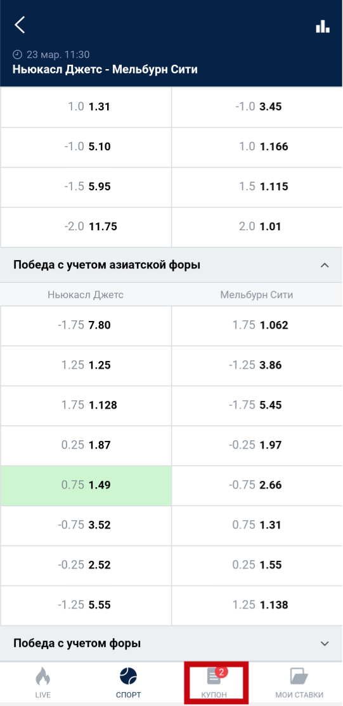Deselect the highlighted 0.75 odds 1.49

86,485
